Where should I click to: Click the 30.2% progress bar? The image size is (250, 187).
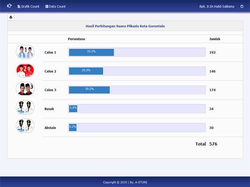click(x=89, y=90)
